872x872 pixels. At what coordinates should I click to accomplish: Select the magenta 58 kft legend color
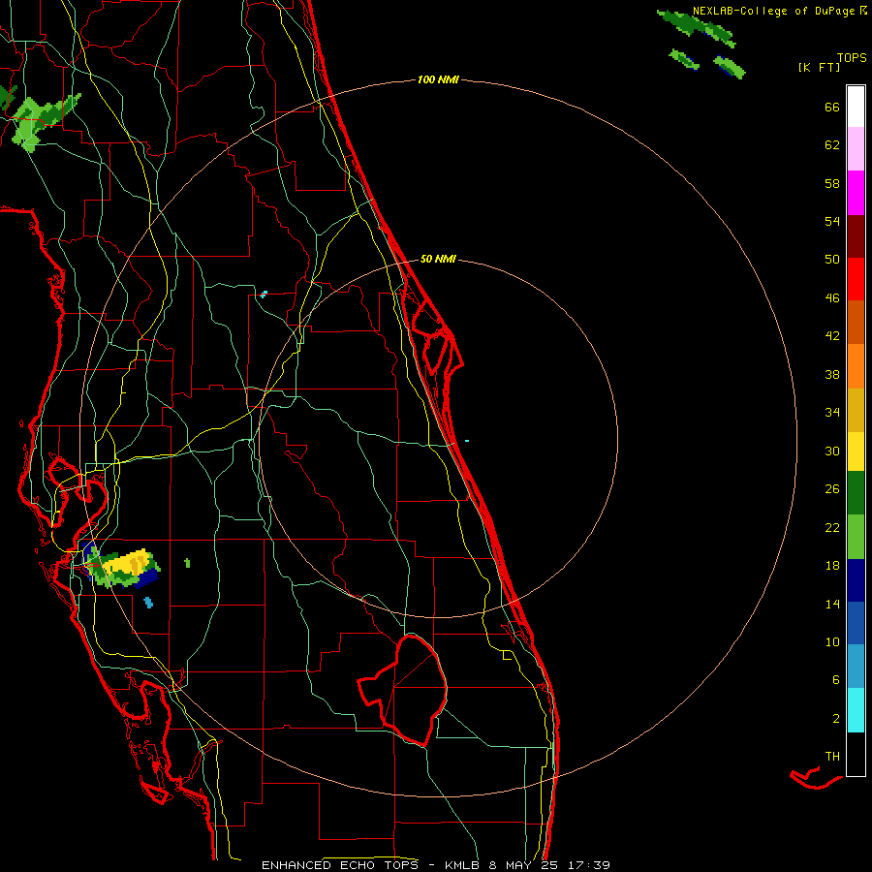point(856,193)
